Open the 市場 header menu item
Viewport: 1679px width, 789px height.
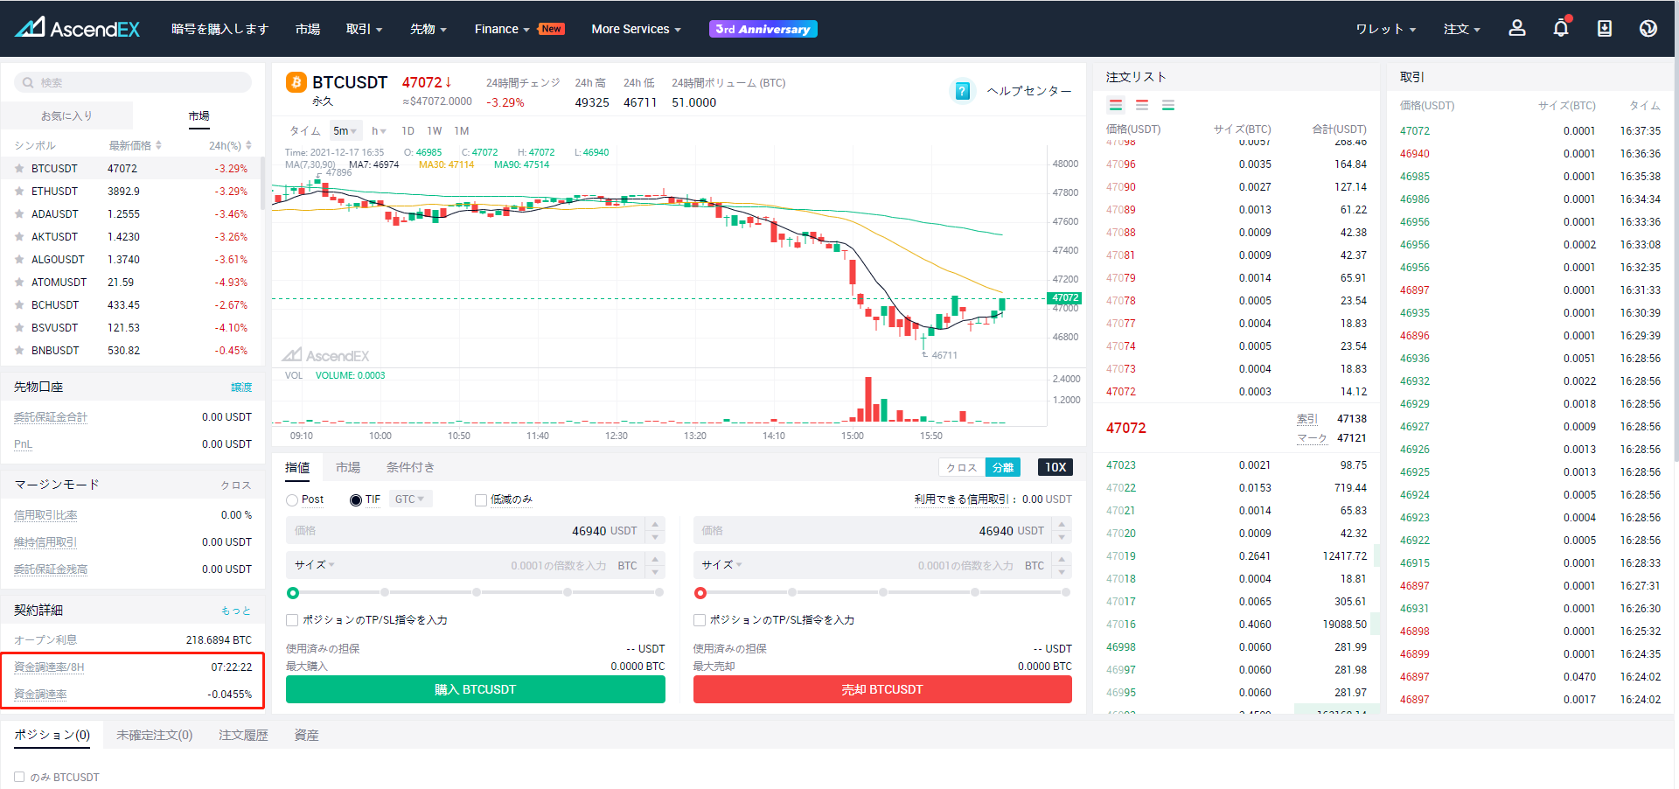(x=308, y=29)
